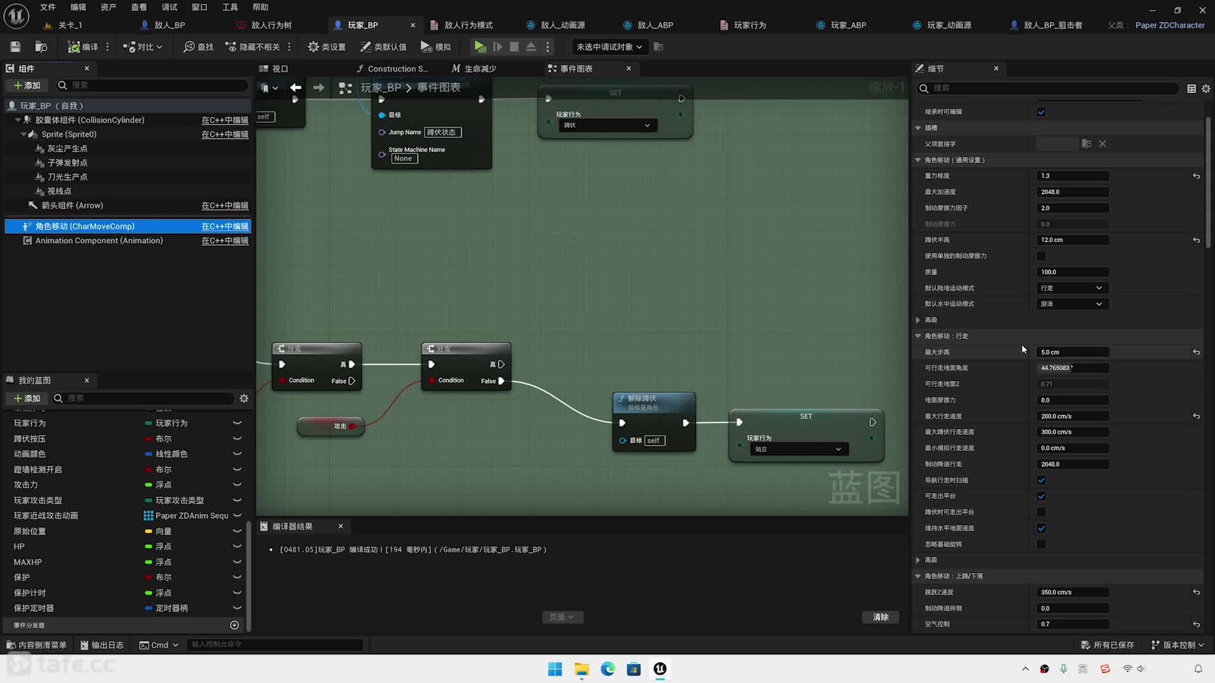
Task: Open the 查找 find tool
Action: [x=198, y=47]
